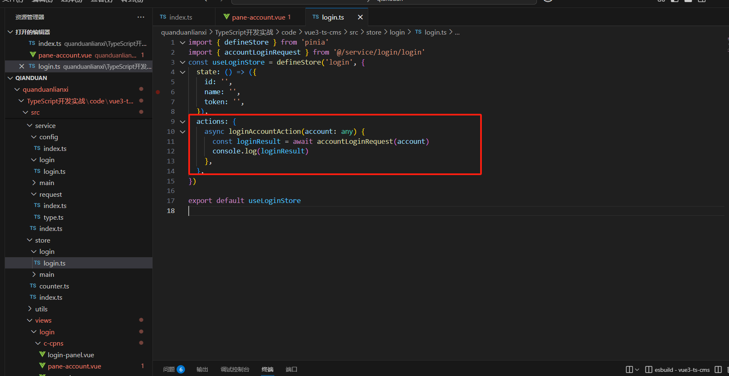Click the Vue icon beside login-panel.vue
This screenshot has height=376, width=729.
coord(42,355)
